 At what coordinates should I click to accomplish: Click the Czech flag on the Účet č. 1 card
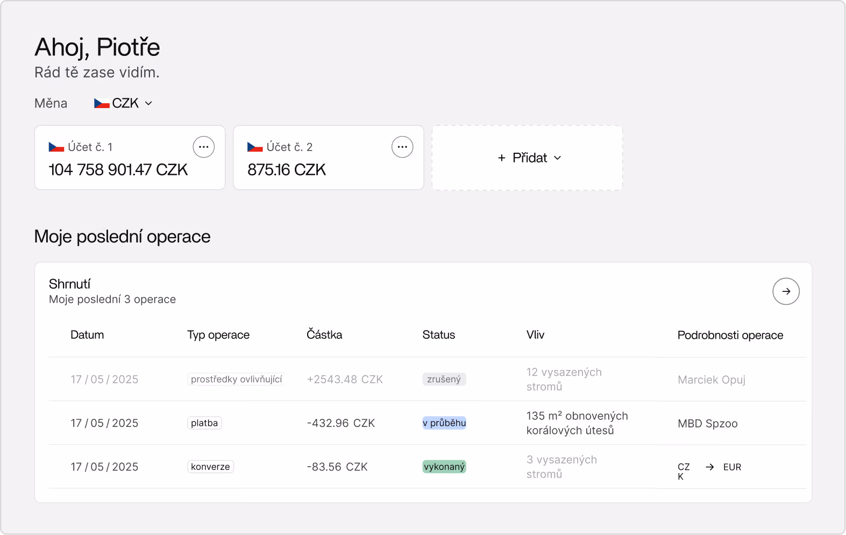coord(56,147)
